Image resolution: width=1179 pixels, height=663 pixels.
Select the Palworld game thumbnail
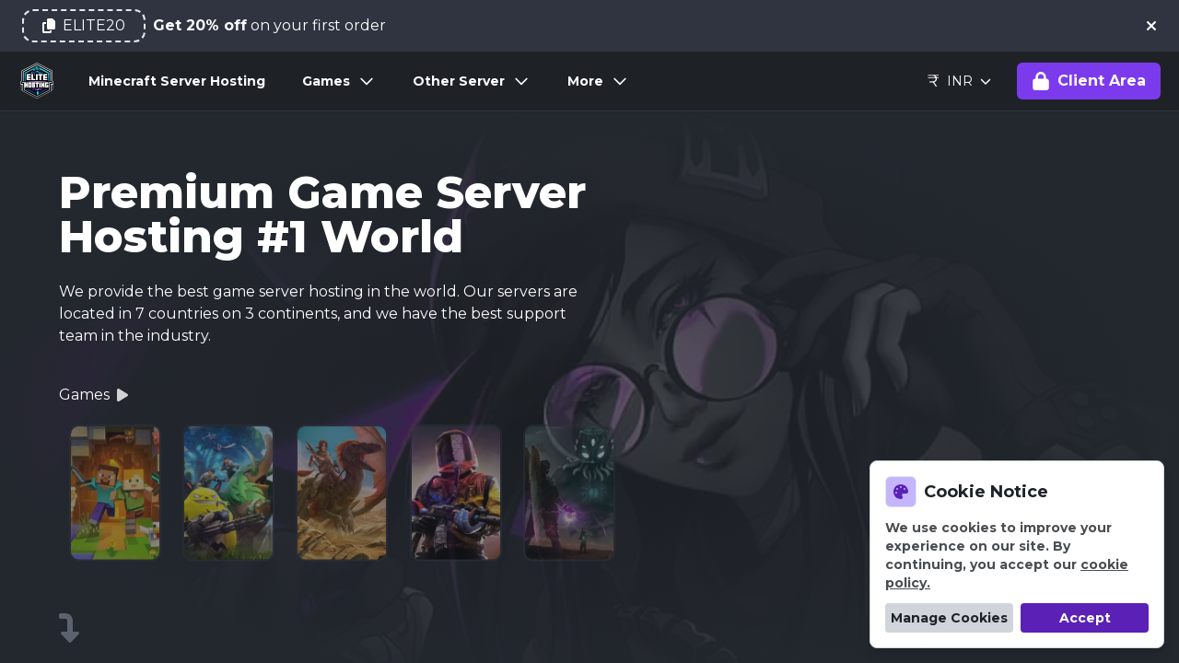point(228,493)
